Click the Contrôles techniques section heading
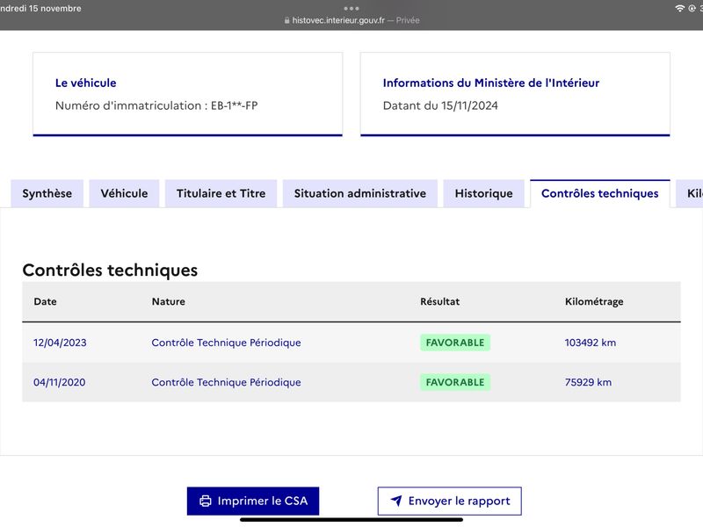The height and width of the screenshot is (527, 703). click(x=111, y=271)
